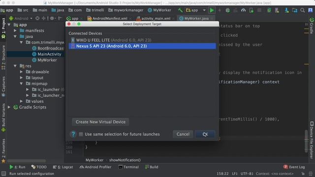The height and width of the screenshot is (177, 315).
Task: Open Device File Explorer side panel
Action: point(312,140)
